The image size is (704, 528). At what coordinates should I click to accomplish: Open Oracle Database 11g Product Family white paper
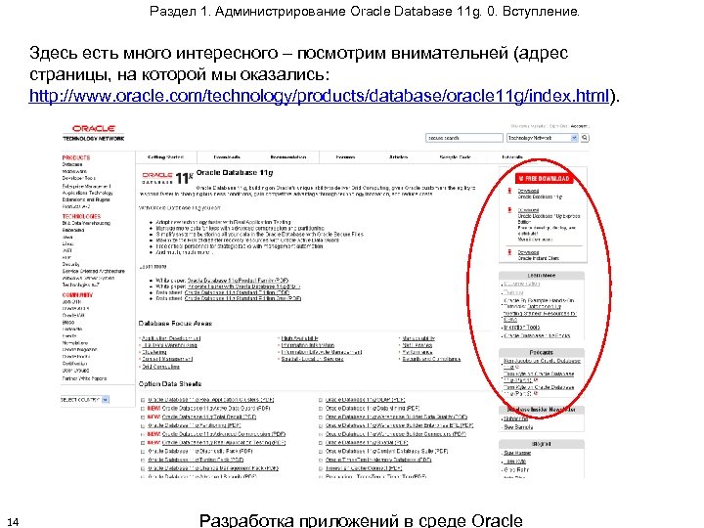tap(238, 281)
